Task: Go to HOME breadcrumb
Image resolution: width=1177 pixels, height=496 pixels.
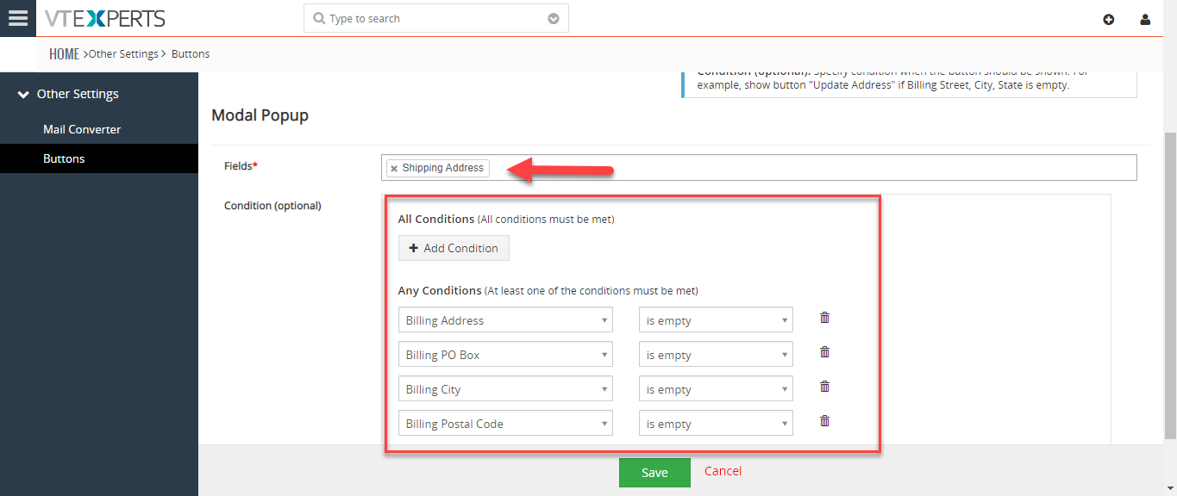Action: pyautogui.click(x=64, y=53)
